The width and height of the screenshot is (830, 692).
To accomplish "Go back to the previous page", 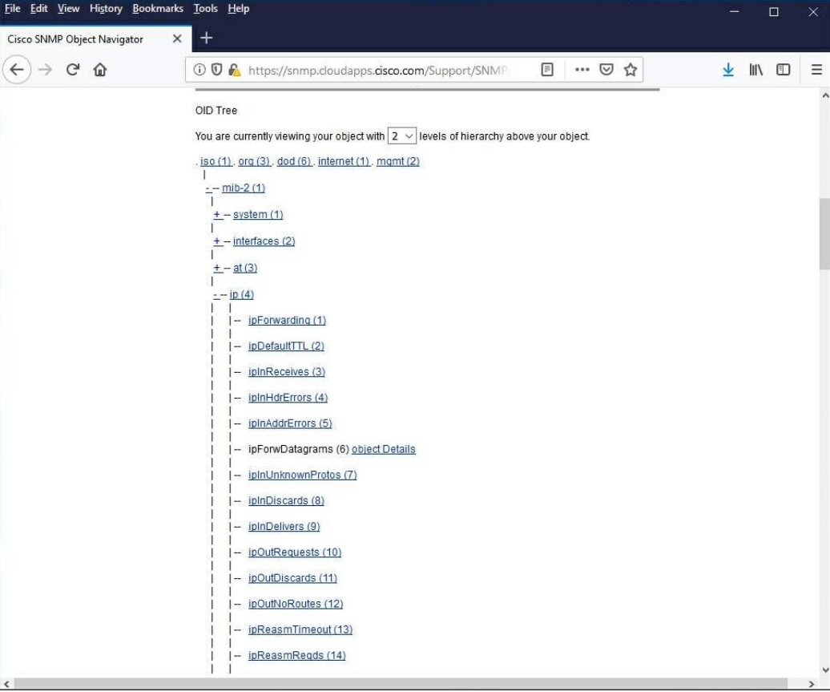I will tap(17, 70).
